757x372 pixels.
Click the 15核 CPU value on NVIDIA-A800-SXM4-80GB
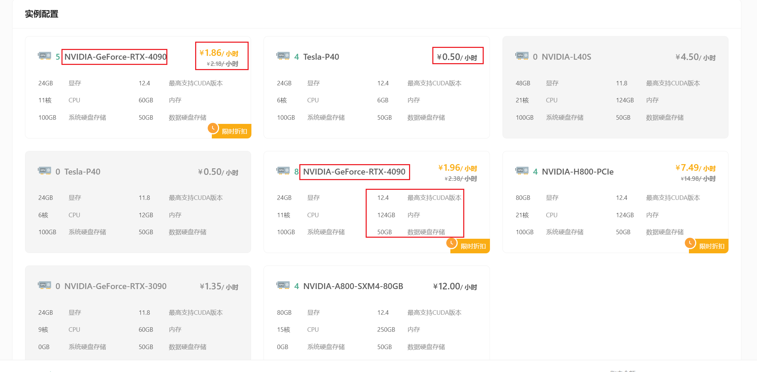[284, 330]
